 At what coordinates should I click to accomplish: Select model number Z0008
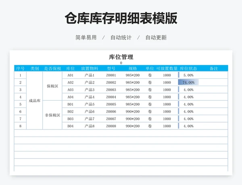pos(111,126)
